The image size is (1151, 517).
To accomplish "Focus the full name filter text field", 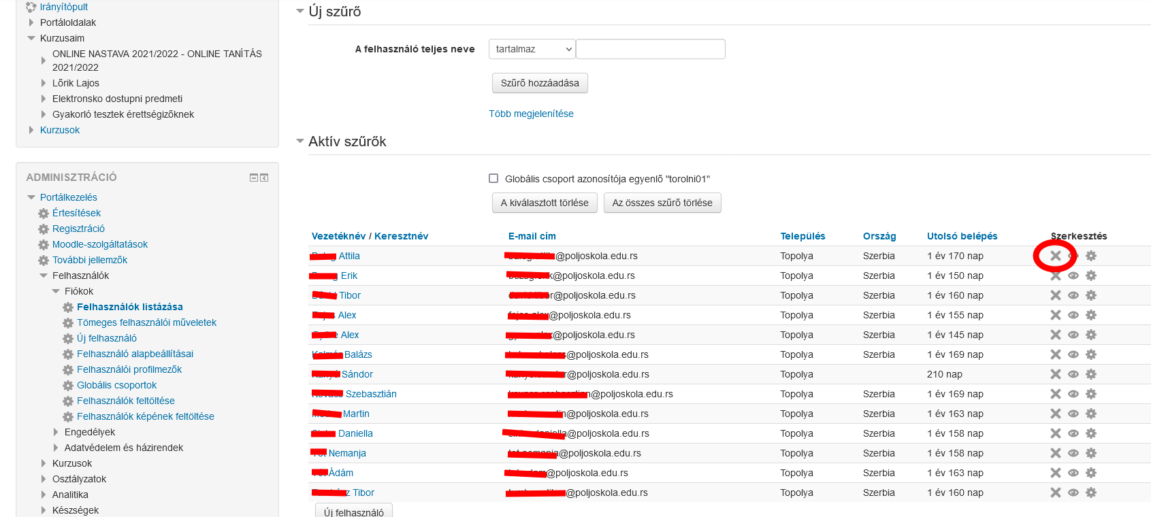I will click(651, 49).
